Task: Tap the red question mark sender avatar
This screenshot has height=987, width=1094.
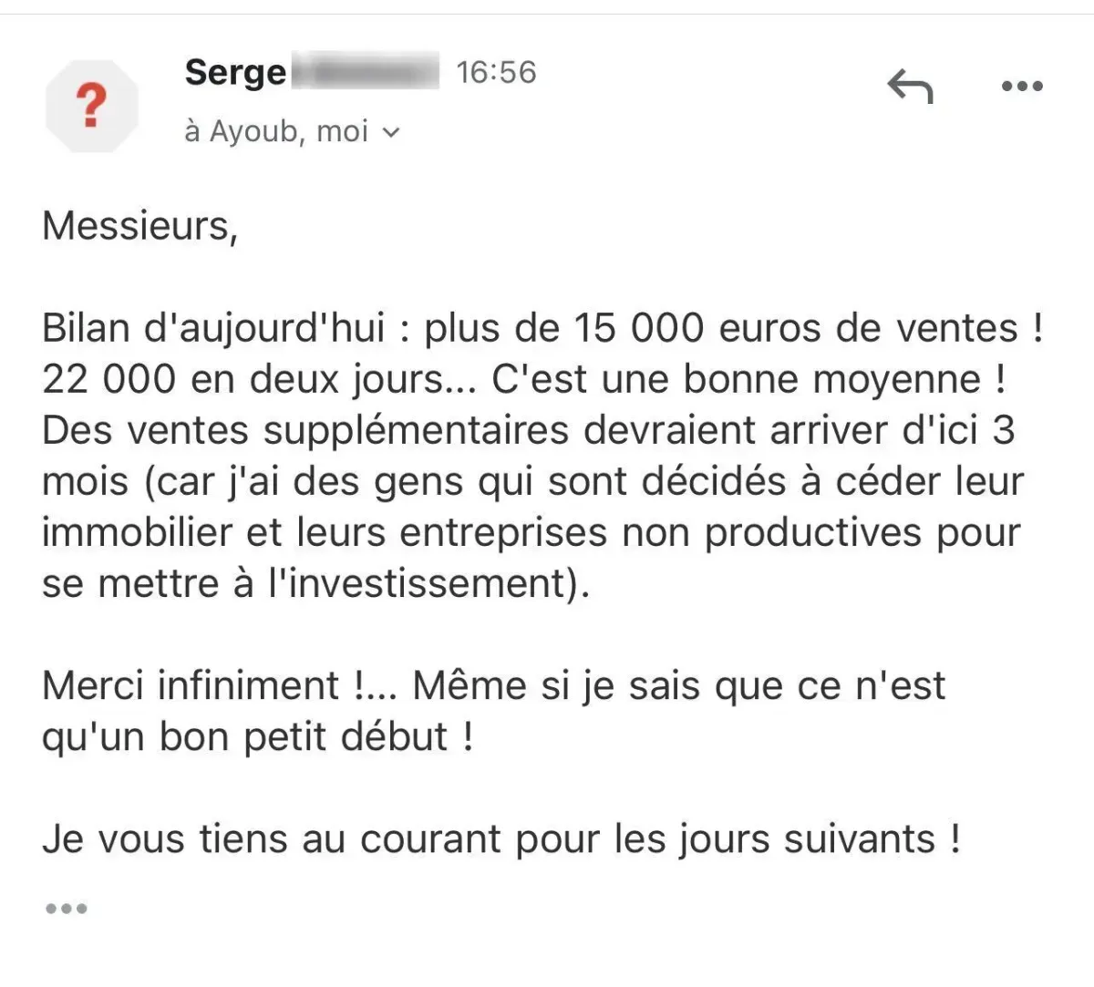Action: coord(91,106)
